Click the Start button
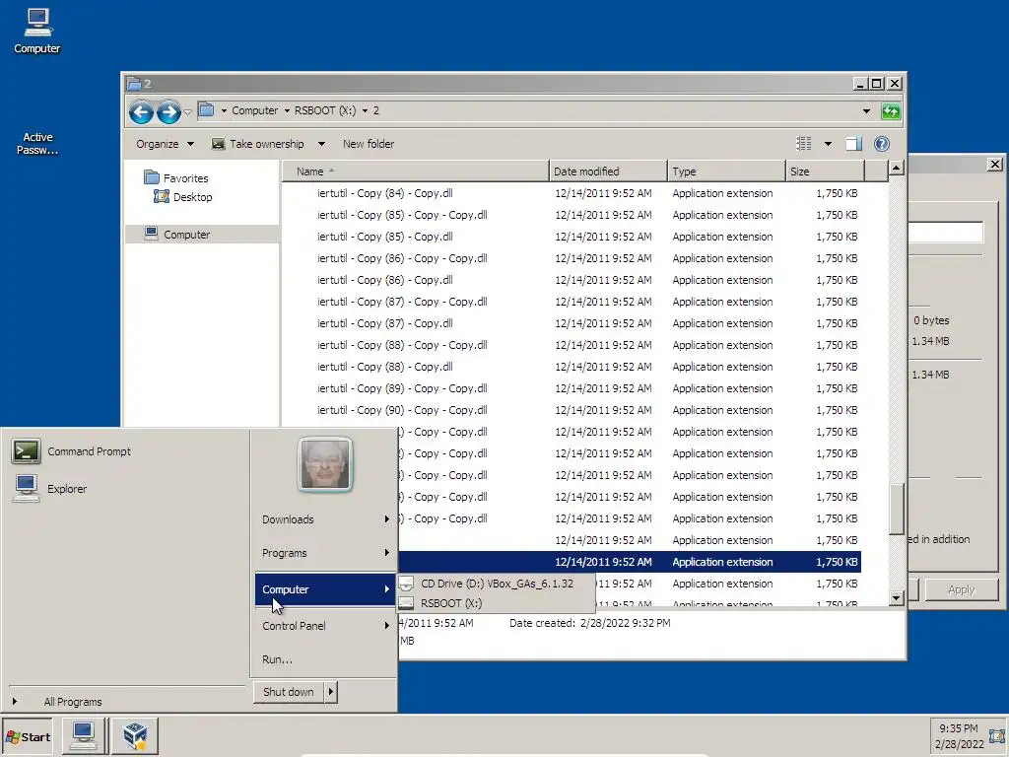The width and height of the screenshot is (1009, 757). point(28,737)
